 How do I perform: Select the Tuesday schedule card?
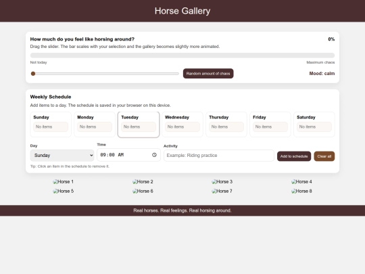tap(139, 124)
